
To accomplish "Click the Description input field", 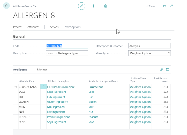I will [67, 53].
